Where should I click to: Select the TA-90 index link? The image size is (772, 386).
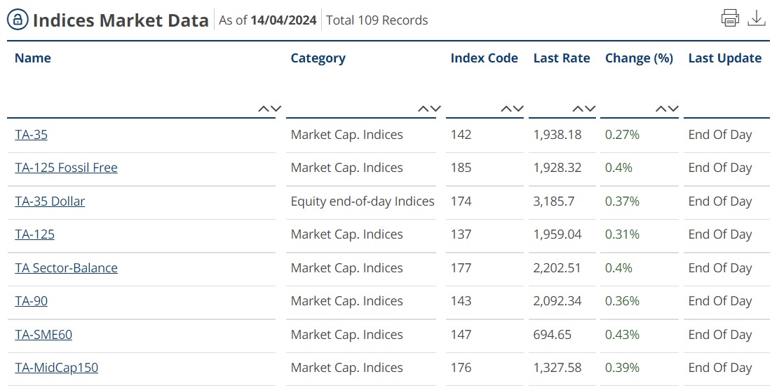[x=32, y=301]
